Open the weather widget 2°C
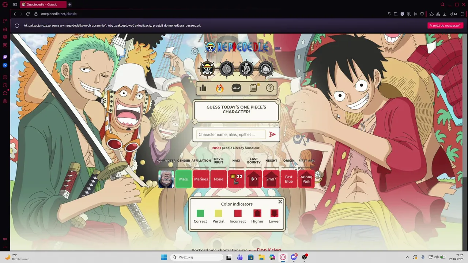The image size is (468, 263). (x=16, y=257)
